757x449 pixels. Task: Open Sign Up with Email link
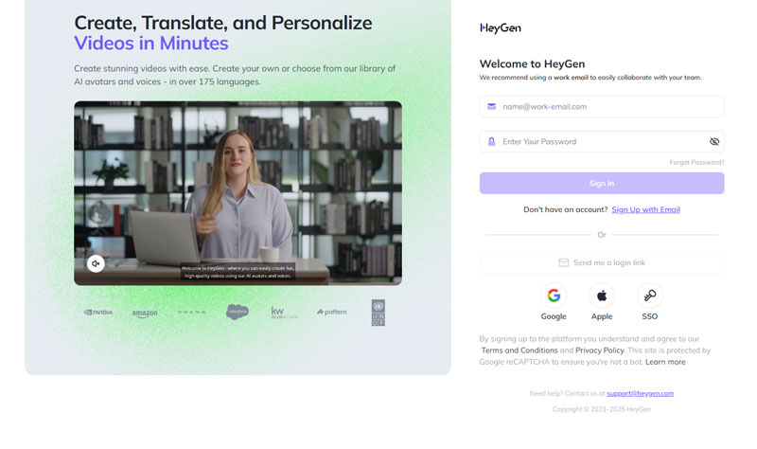[x=646, y=209]
